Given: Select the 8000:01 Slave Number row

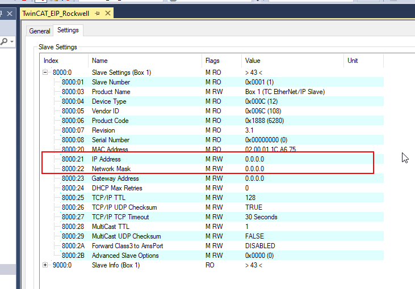Looking at the screenshot, I should 212,82.
